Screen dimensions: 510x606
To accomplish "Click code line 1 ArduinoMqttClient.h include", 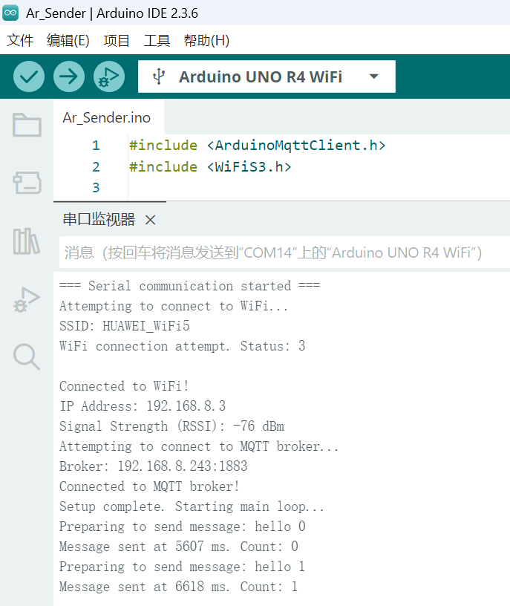I will pyautogui.click(x=258, y=146).
